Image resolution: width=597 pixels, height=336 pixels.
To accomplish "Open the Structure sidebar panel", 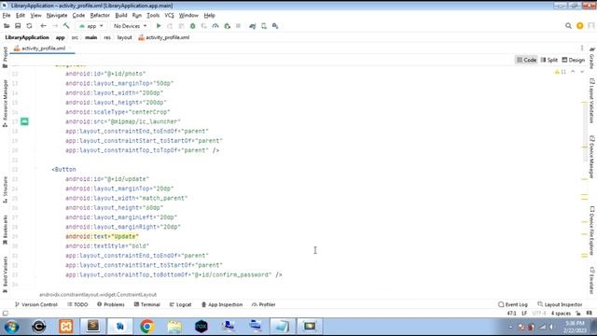I will (5, 189).
